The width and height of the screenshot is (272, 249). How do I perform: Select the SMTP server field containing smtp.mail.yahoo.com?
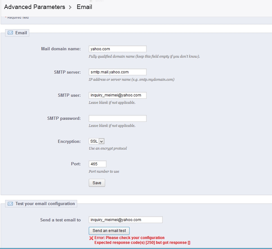pyautogui.click(x=117, y=72)
